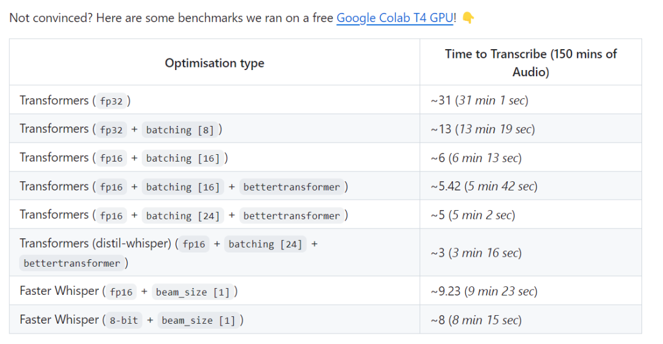Click the "~5.42 (5 min 42 sec)" result
663x344 pixels.
(484, 186)
